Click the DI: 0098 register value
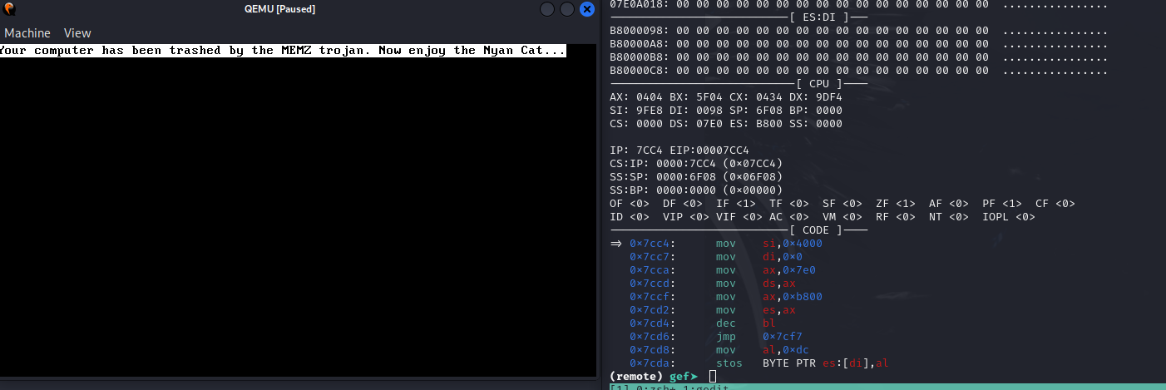The image size is (1166, 390). 696,111
